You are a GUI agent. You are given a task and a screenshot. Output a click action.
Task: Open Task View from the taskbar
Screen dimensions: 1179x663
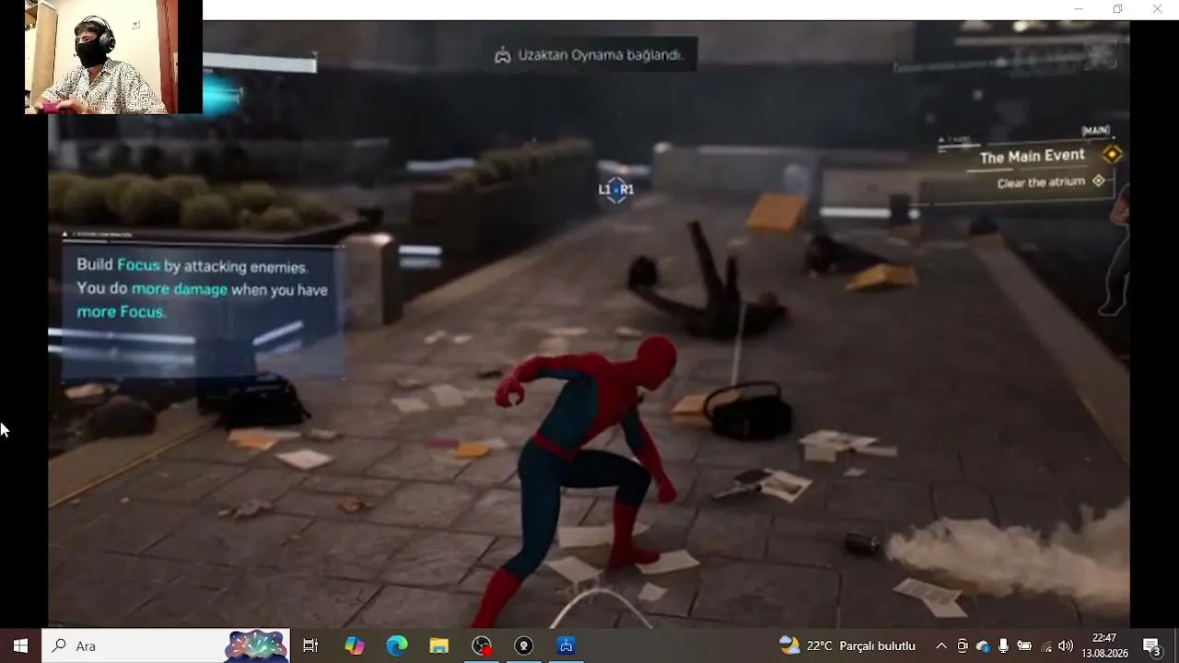[310, 646]
